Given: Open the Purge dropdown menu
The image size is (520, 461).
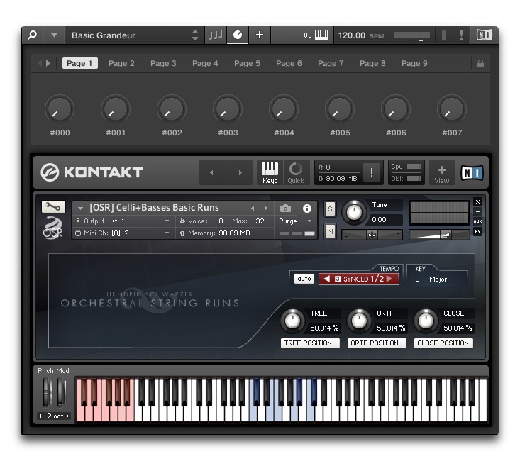Looking at the screenshot, I should pos(295,221).
